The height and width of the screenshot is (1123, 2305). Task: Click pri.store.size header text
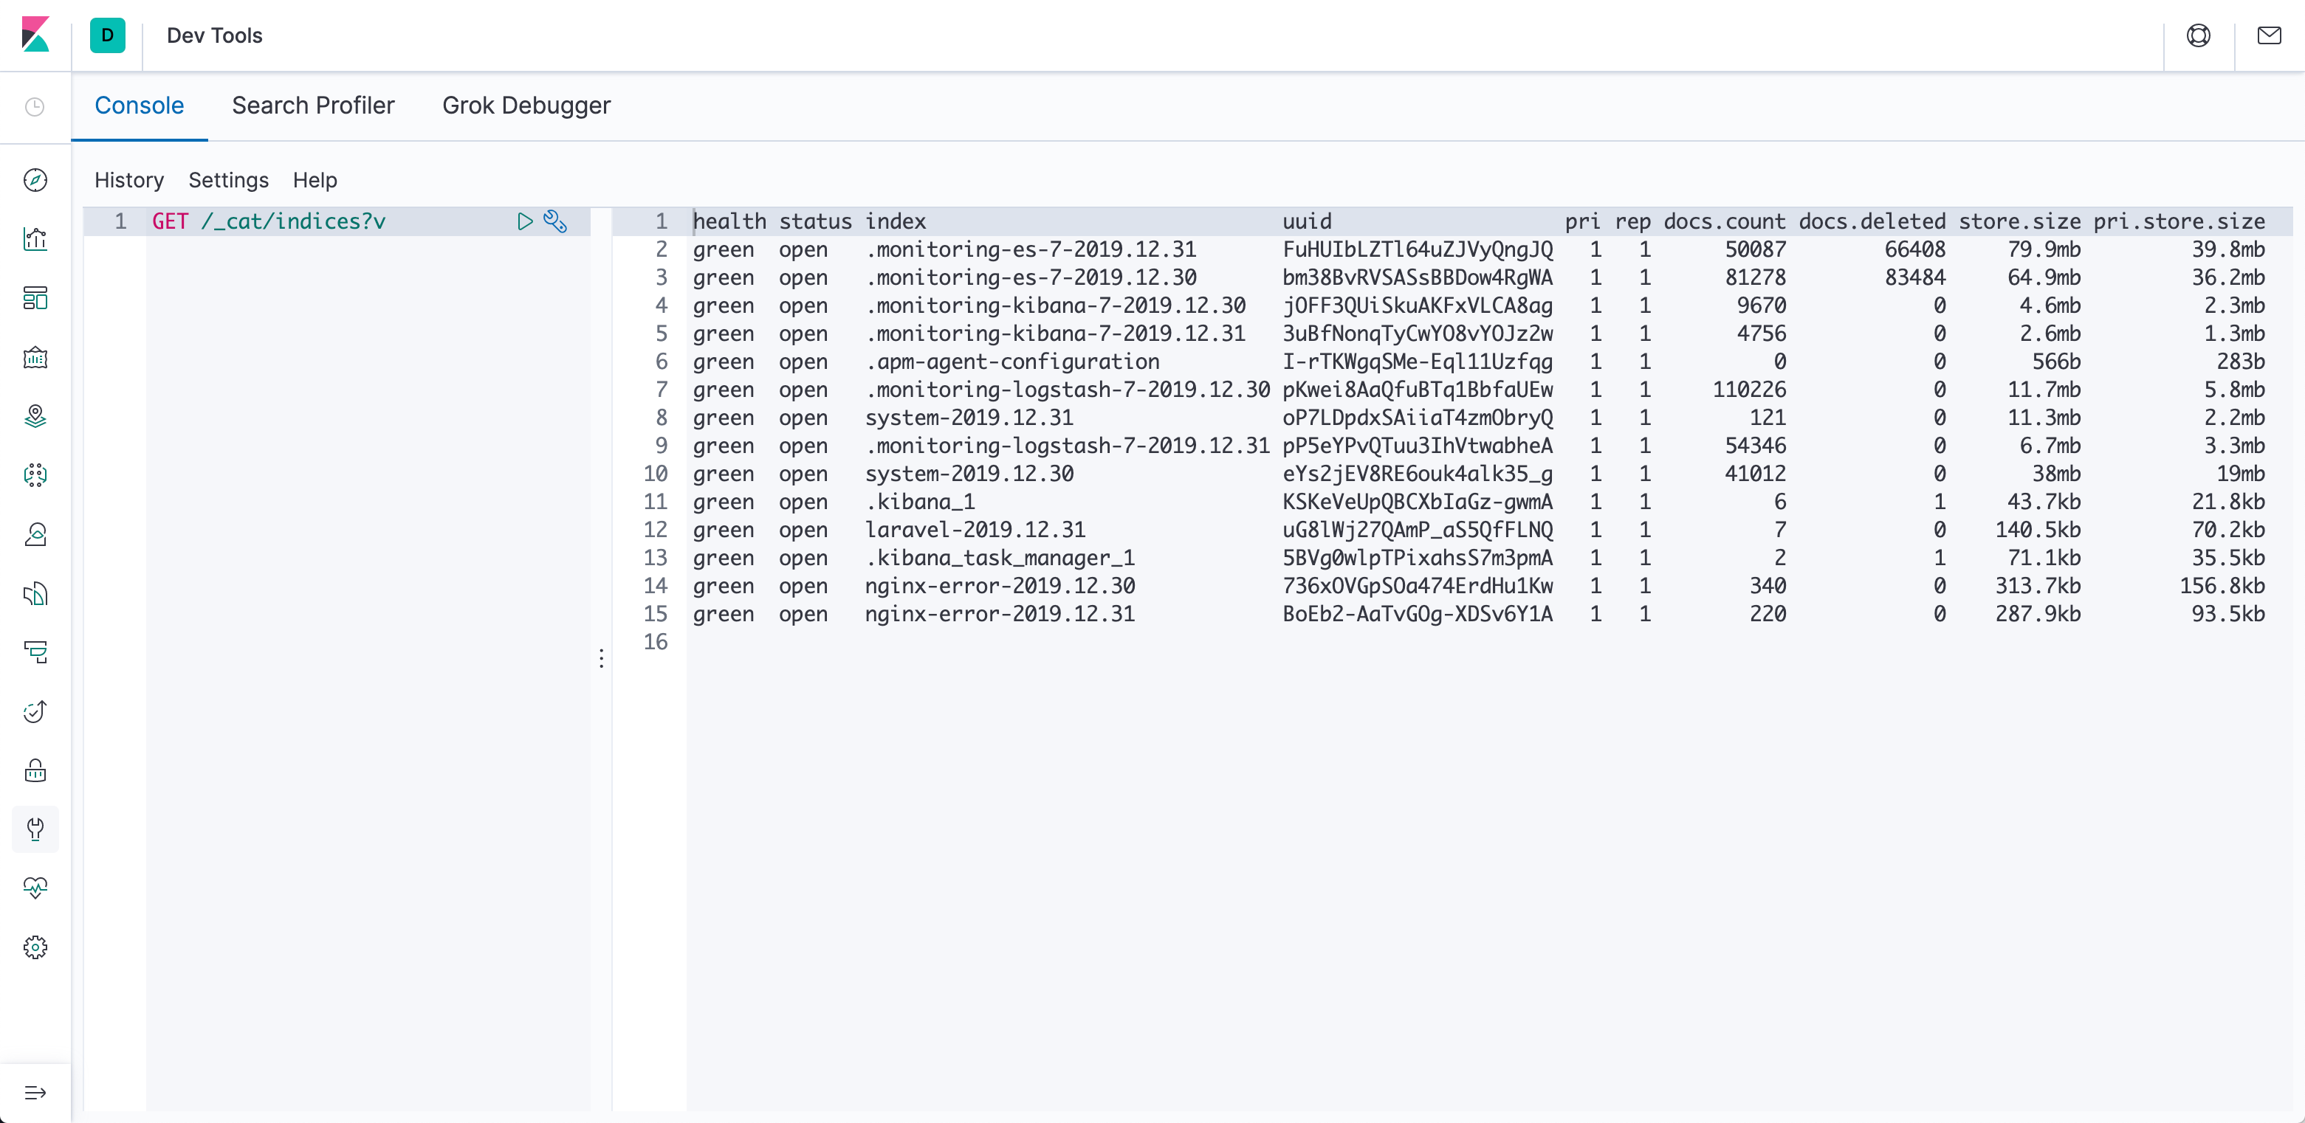click(2179, 221)
